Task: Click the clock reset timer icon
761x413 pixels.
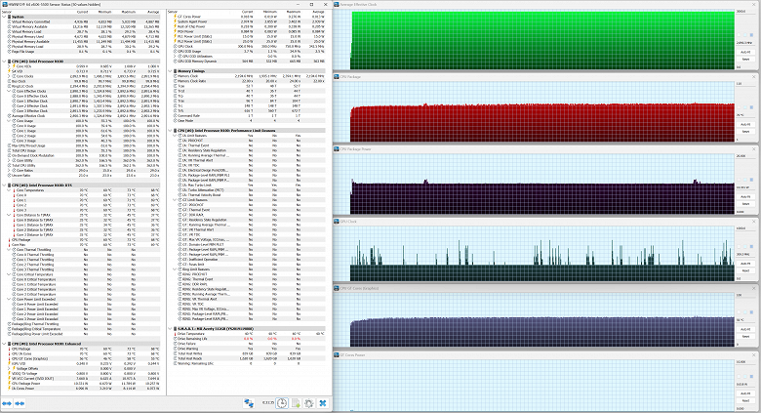Action: click(x=281, y=402)
